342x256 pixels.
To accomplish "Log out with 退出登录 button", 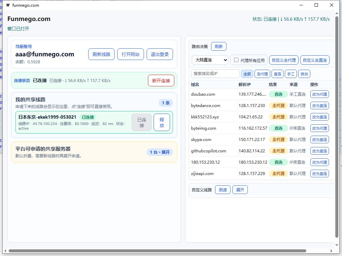I will pyautogui.click(x=160, y=54).
